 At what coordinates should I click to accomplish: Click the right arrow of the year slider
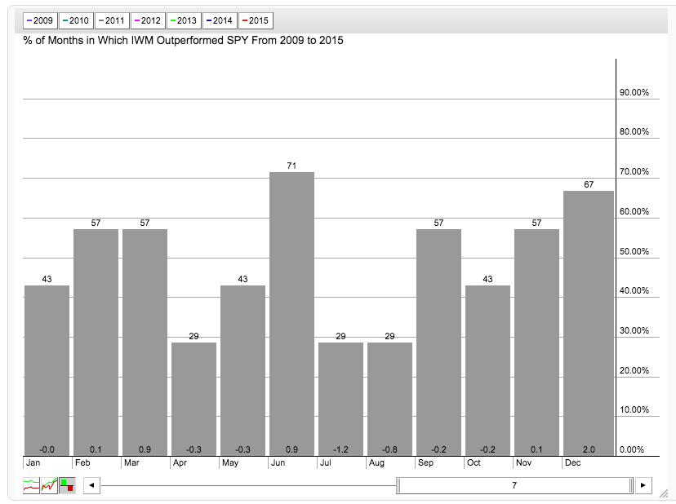(643, 485)
